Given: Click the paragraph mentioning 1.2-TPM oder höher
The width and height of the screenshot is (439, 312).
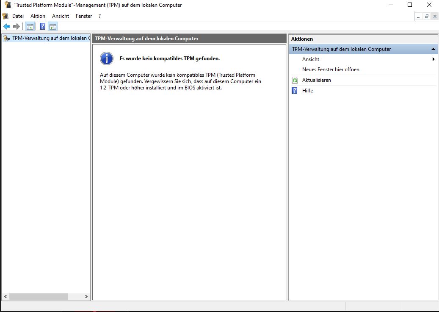Looking at the screenshot, I should [181, 81].
